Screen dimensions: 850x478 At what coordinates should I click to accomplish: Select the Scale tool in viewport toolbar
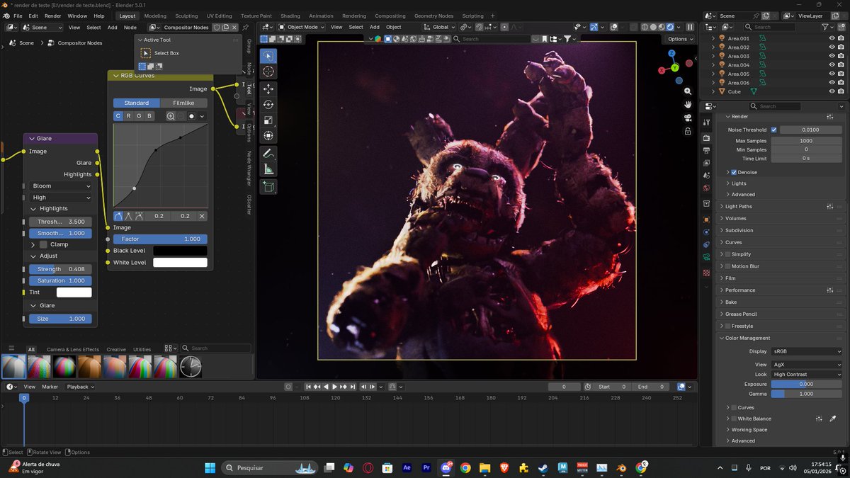[268, 120]
